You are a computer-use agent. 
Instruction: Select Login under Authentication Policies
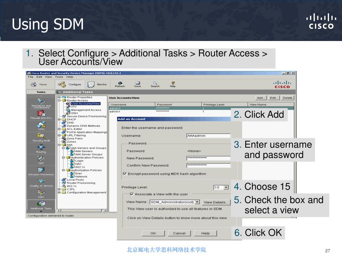(x=79, y=161)
